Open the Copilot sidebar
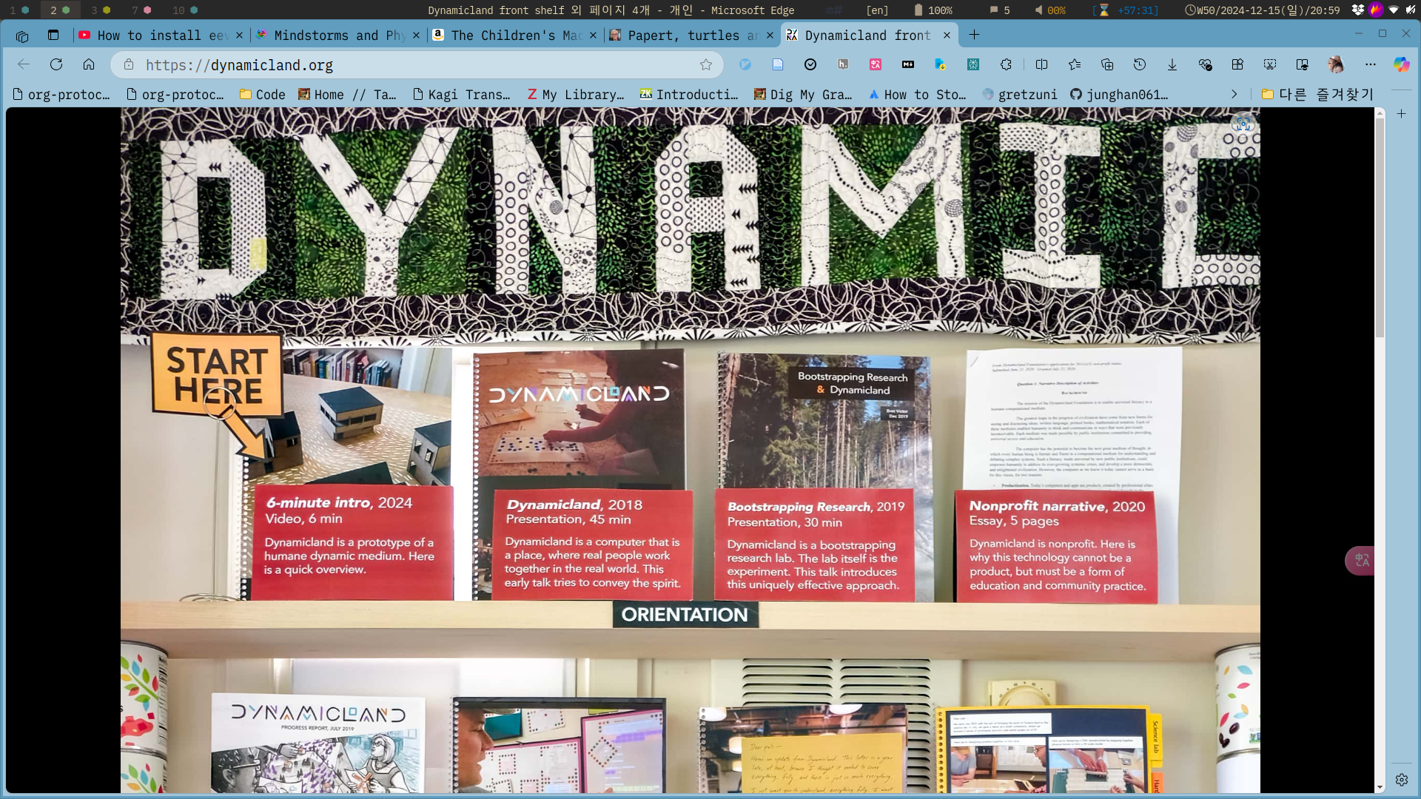The image size is (1421, 799). [x=1402, y=64]
